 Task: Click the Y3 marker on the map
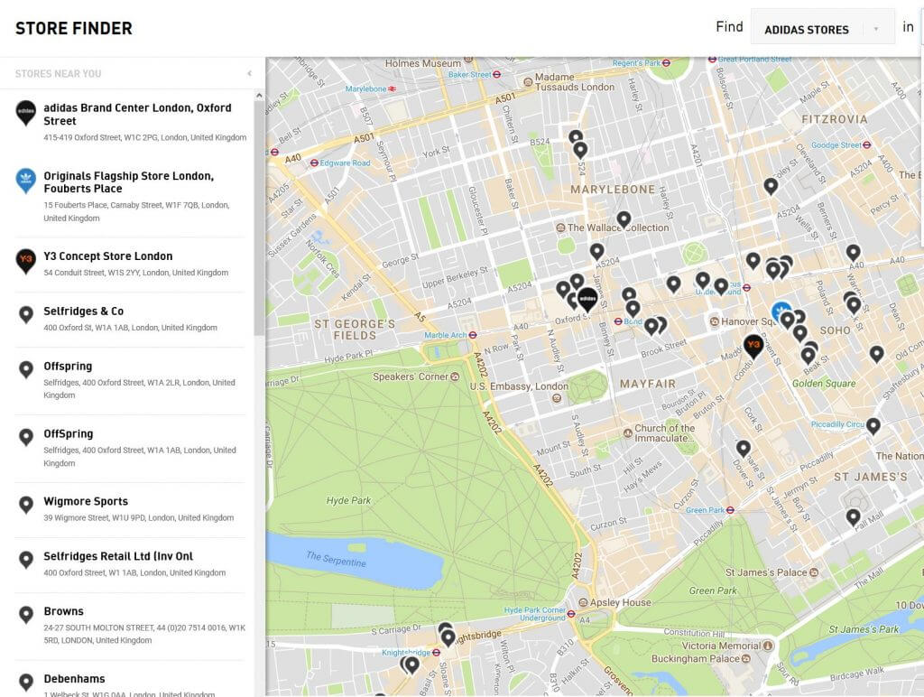click(x=753, y=346)
